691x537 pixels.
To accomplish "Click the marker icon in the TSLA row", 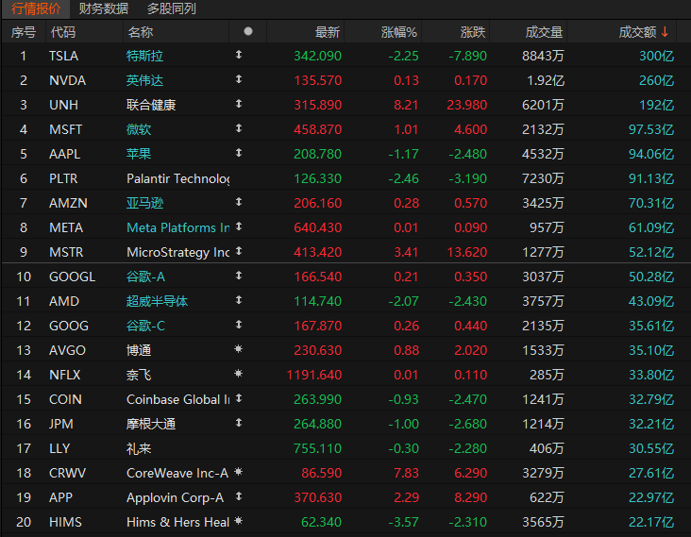I will [x=239, y=56].
